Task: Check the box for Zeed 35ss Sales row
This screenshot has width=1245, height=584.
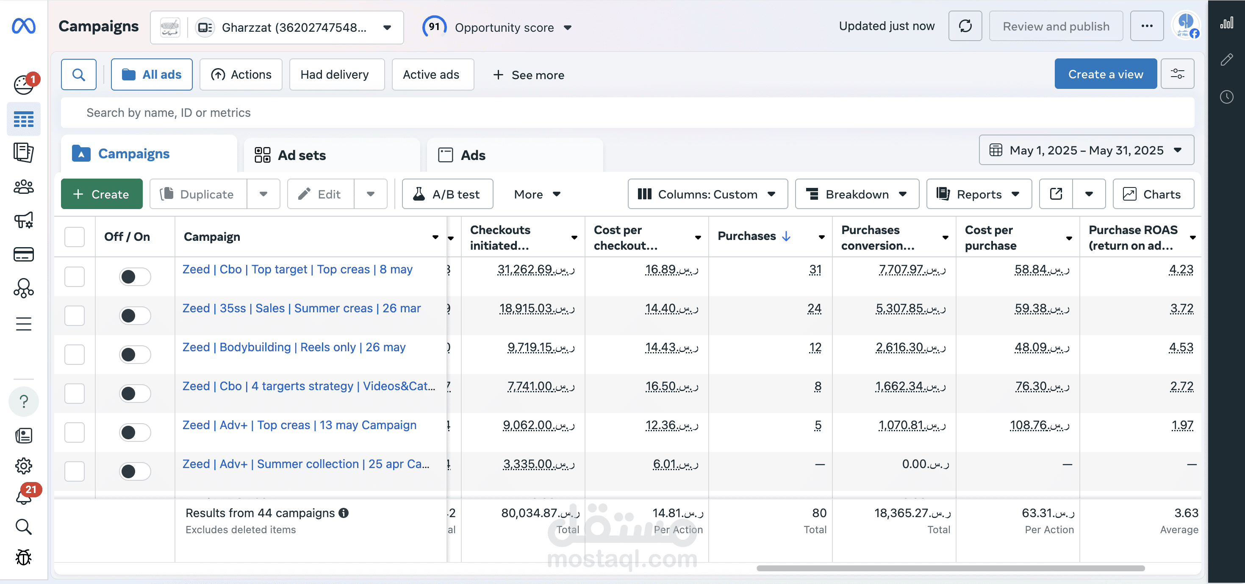Action: coord(75,316)
